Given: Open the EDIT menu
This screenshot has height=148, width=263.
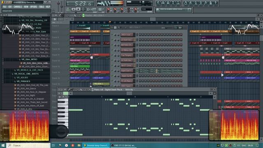Looking at the screenshot, I should tap(10, 7).
